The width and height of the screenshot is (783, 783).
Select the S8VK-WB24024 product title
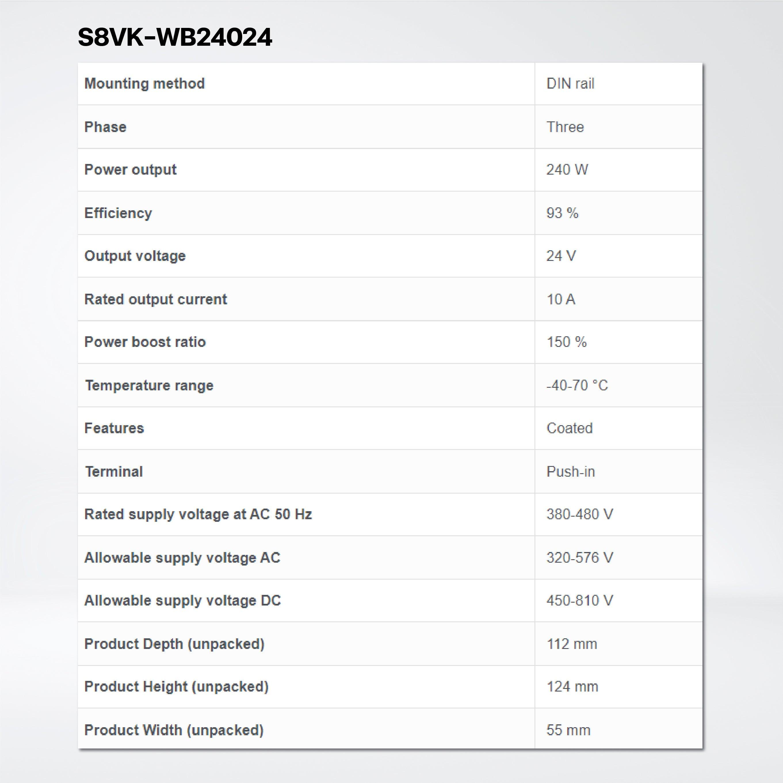[x=175, y=37]
